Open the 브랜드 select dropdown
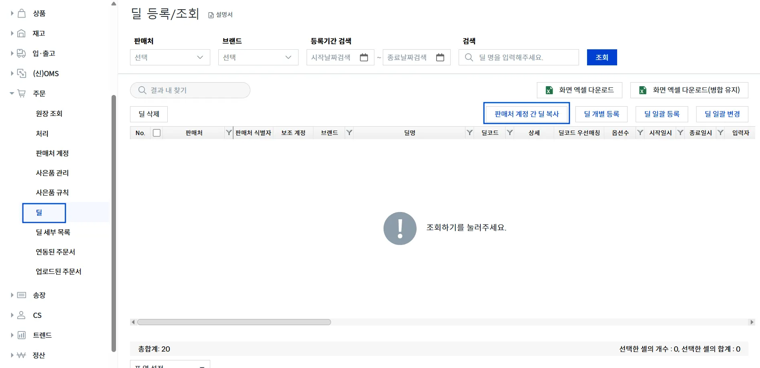This screenshot has width=760, height=368. [258, 57]
